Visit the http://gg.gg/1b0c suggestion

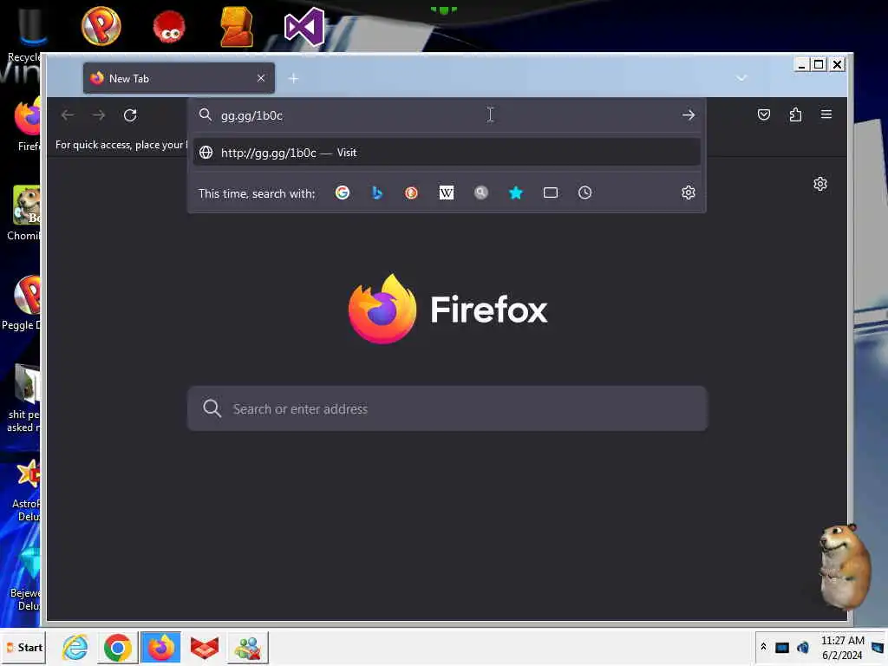(447, 153)
